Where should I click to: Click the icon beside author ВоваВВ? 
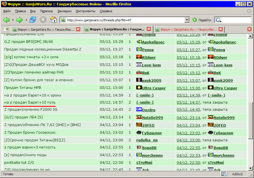pos(139,147)
